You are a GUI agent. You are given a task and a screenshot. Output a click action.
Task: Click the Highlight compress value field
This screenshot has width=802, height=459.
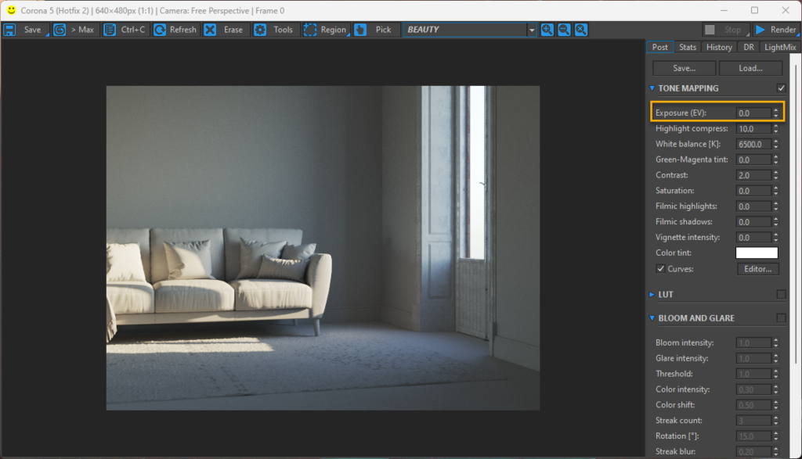(753, 129)
